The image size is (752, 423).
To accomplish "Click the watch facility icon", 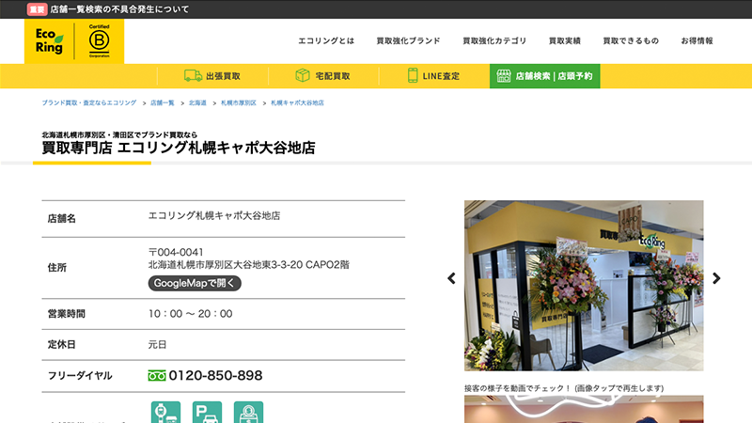I will [165, 412].
